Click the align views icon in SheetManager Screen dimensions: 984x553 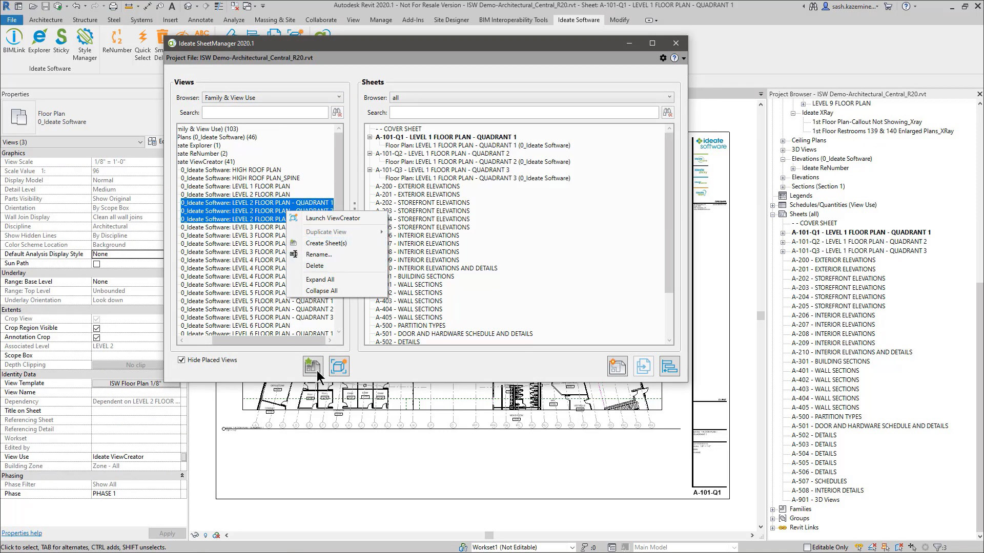click(x=669, y=366)
